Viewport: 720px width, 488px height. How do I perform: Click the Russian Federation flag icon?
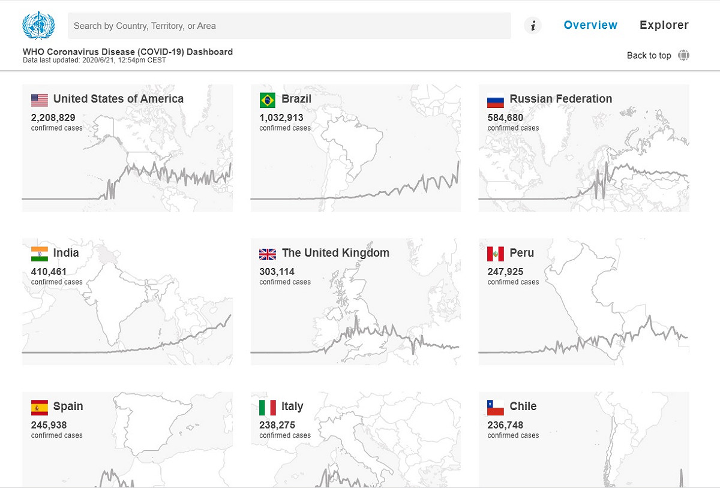tap(496, 100)
